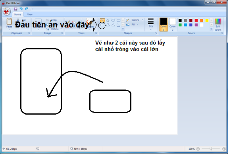Click the Save icon in quick access toolbar
Screen dimensions: 229x154
(x=15, y=9)
